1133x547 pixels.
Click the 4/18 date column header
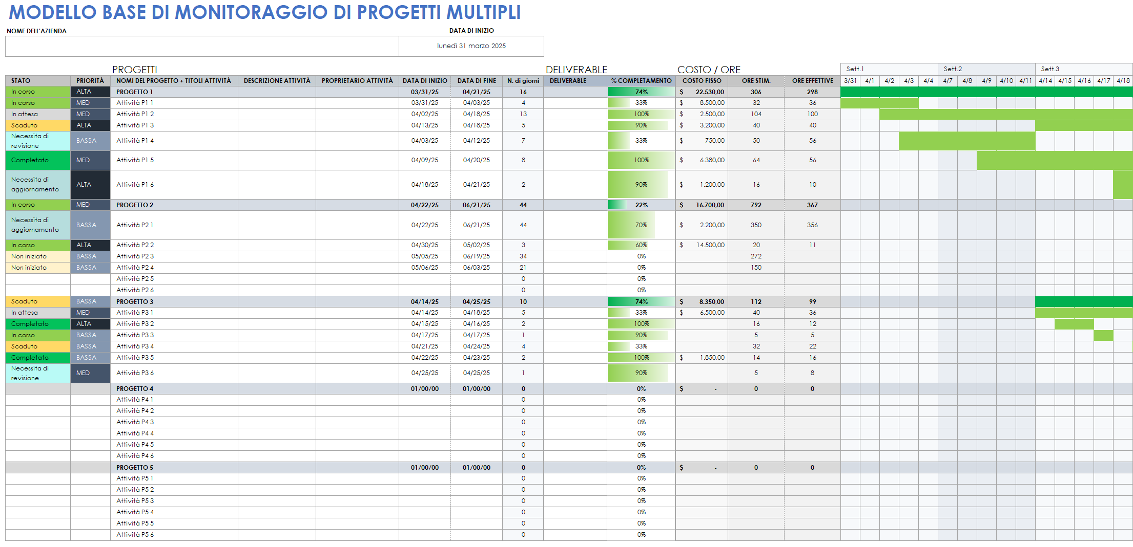point(1123,81)
